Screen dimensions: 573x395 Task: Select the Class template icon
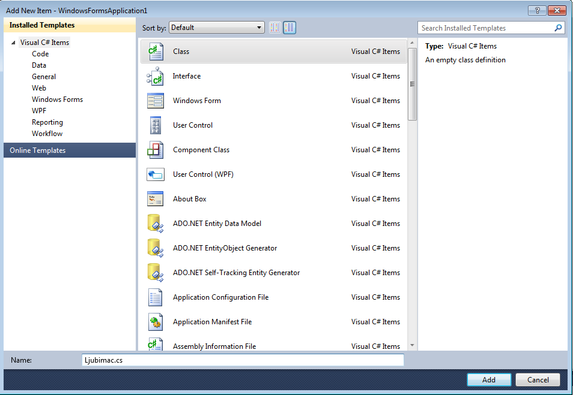coord(156,52)
